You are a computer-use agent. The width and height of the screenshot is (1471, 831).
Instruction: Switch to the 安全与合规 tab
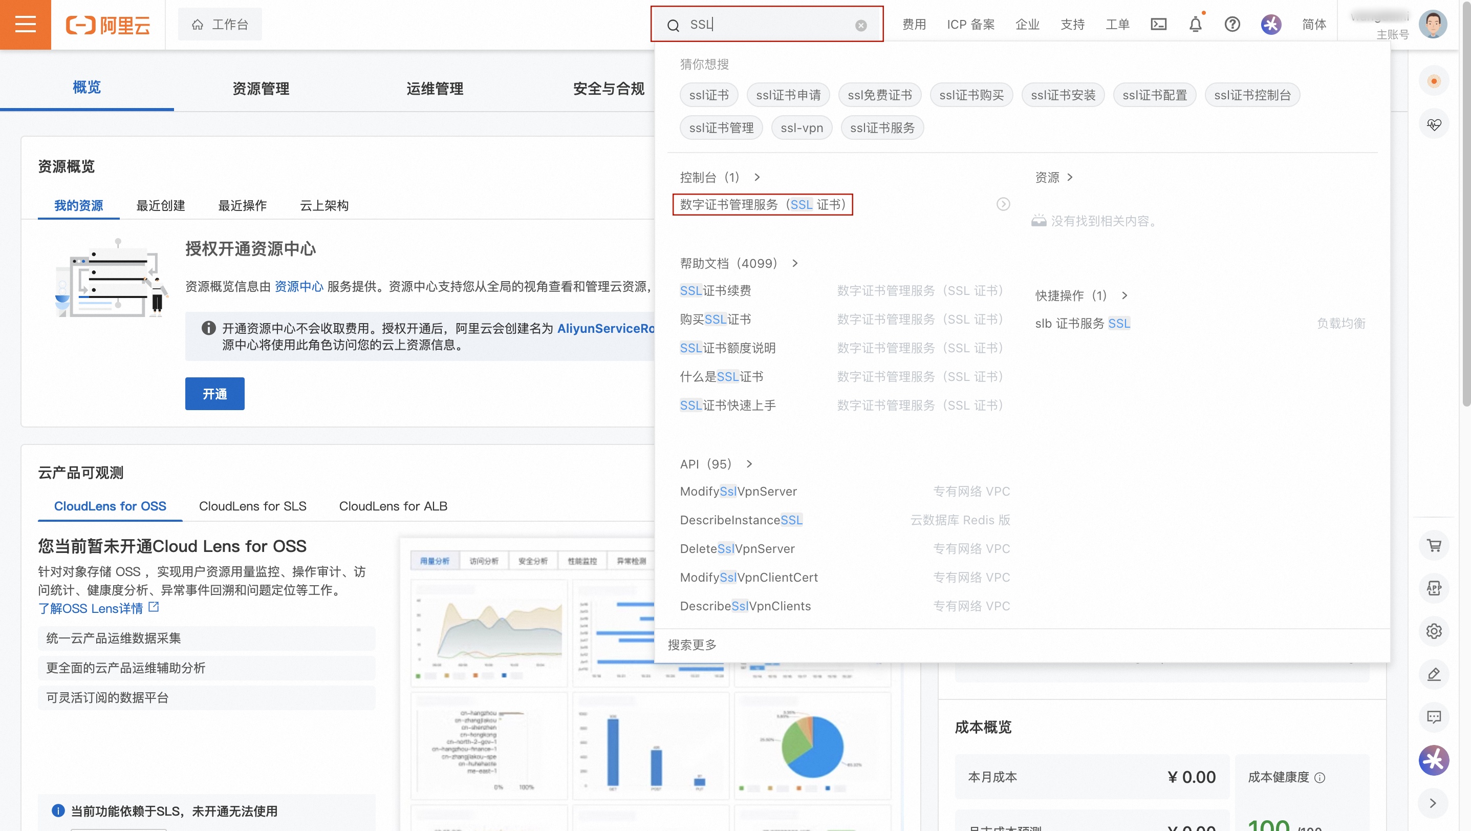pos(609,89)
